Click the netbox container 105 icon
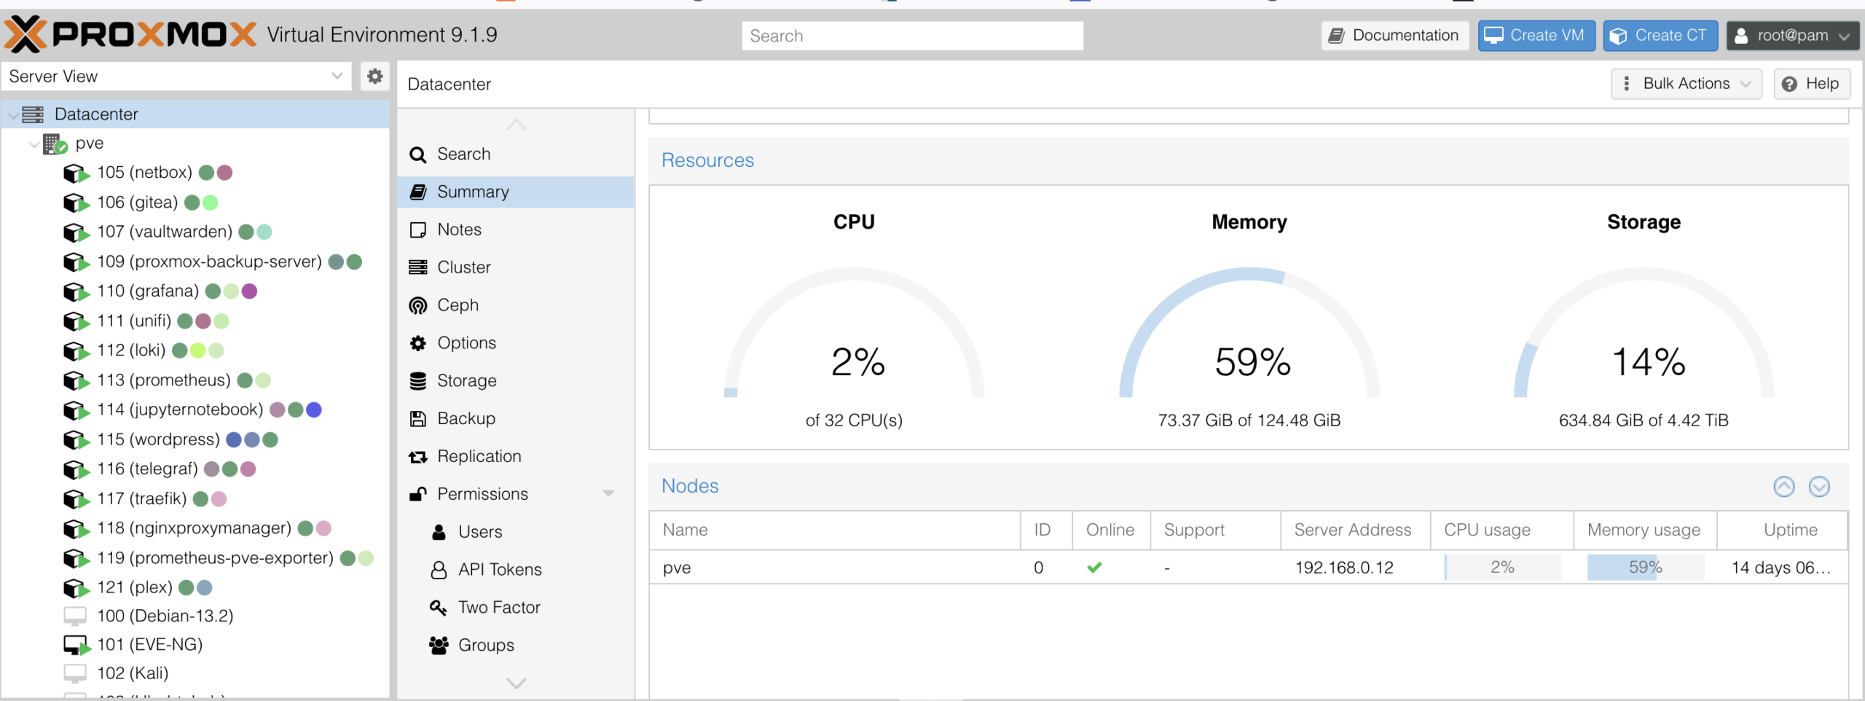 (x=76, y=173)
